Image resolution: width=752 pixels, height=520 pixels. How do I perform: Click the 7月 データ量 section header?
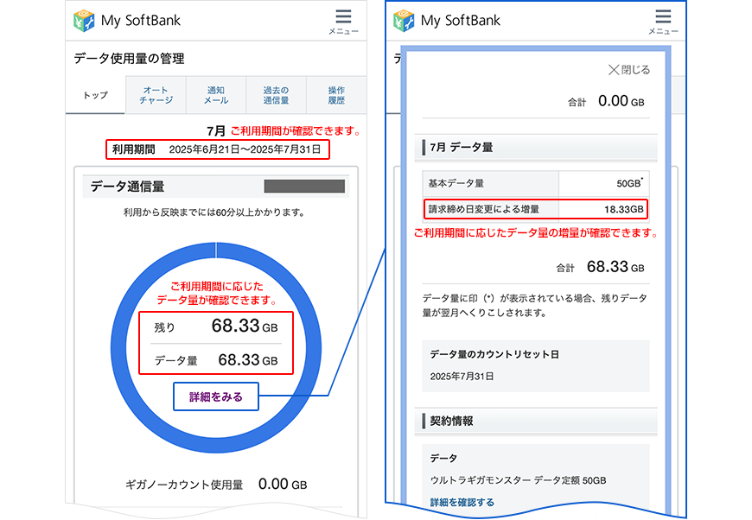click(536, 147)
